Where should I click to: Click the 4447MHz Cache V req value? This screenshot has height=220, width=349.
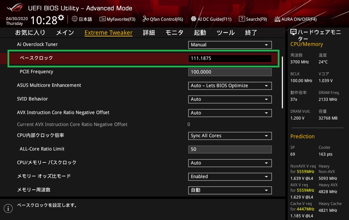(305, 209)
